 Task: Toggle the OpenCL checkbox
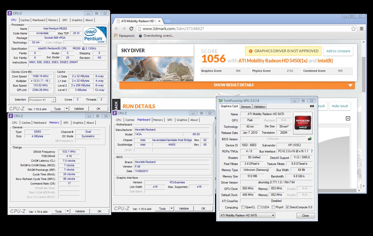point(243,207)
